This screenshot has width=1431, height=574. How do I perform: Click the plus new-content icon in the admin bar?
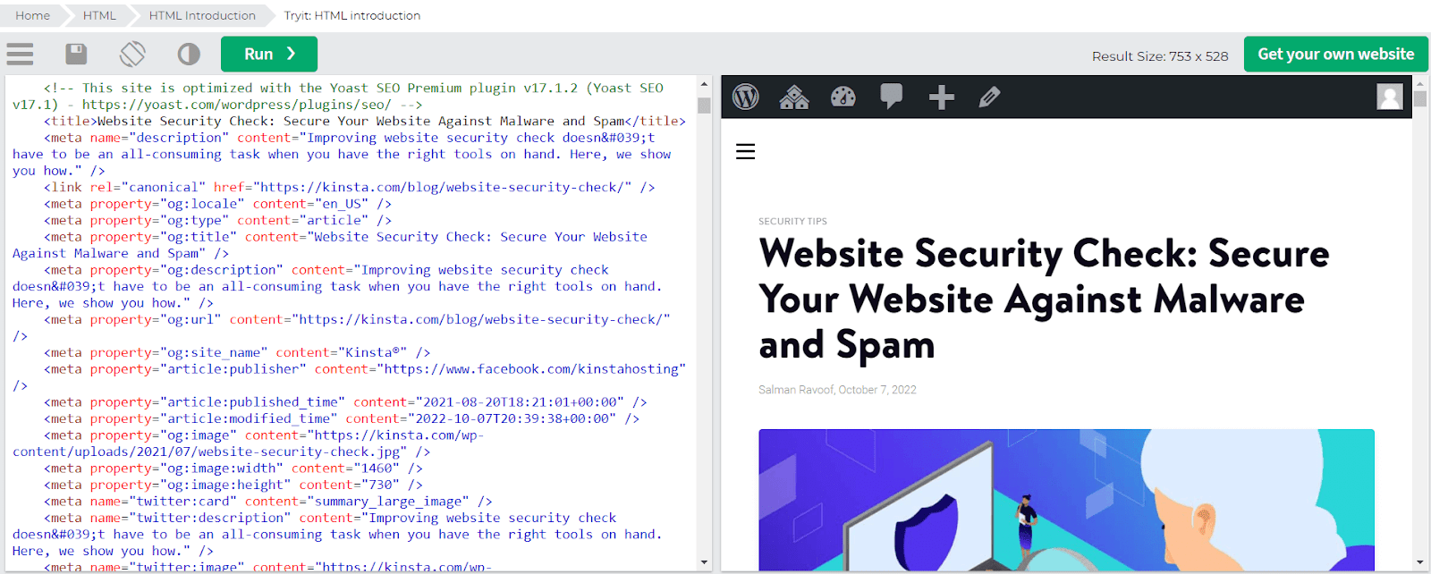coord(941,97)
